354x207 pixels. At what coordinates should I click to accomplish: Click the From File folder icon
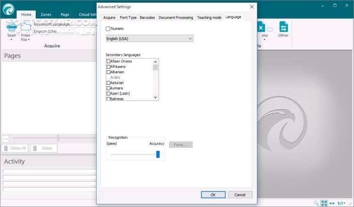pos(25,27)
